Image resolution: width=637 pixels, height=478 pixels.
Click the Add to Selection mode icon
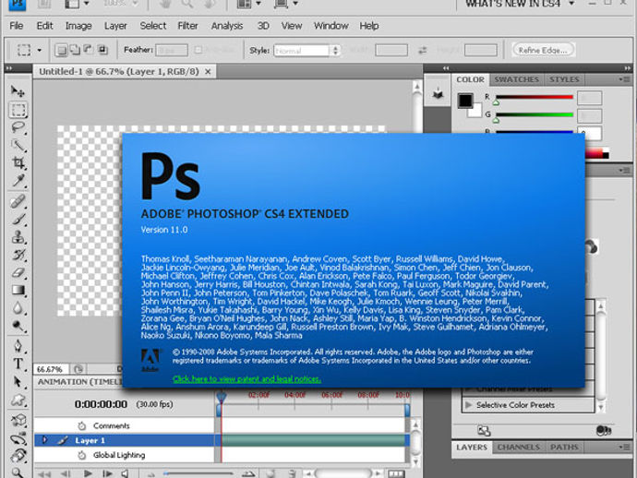point(75,50)
